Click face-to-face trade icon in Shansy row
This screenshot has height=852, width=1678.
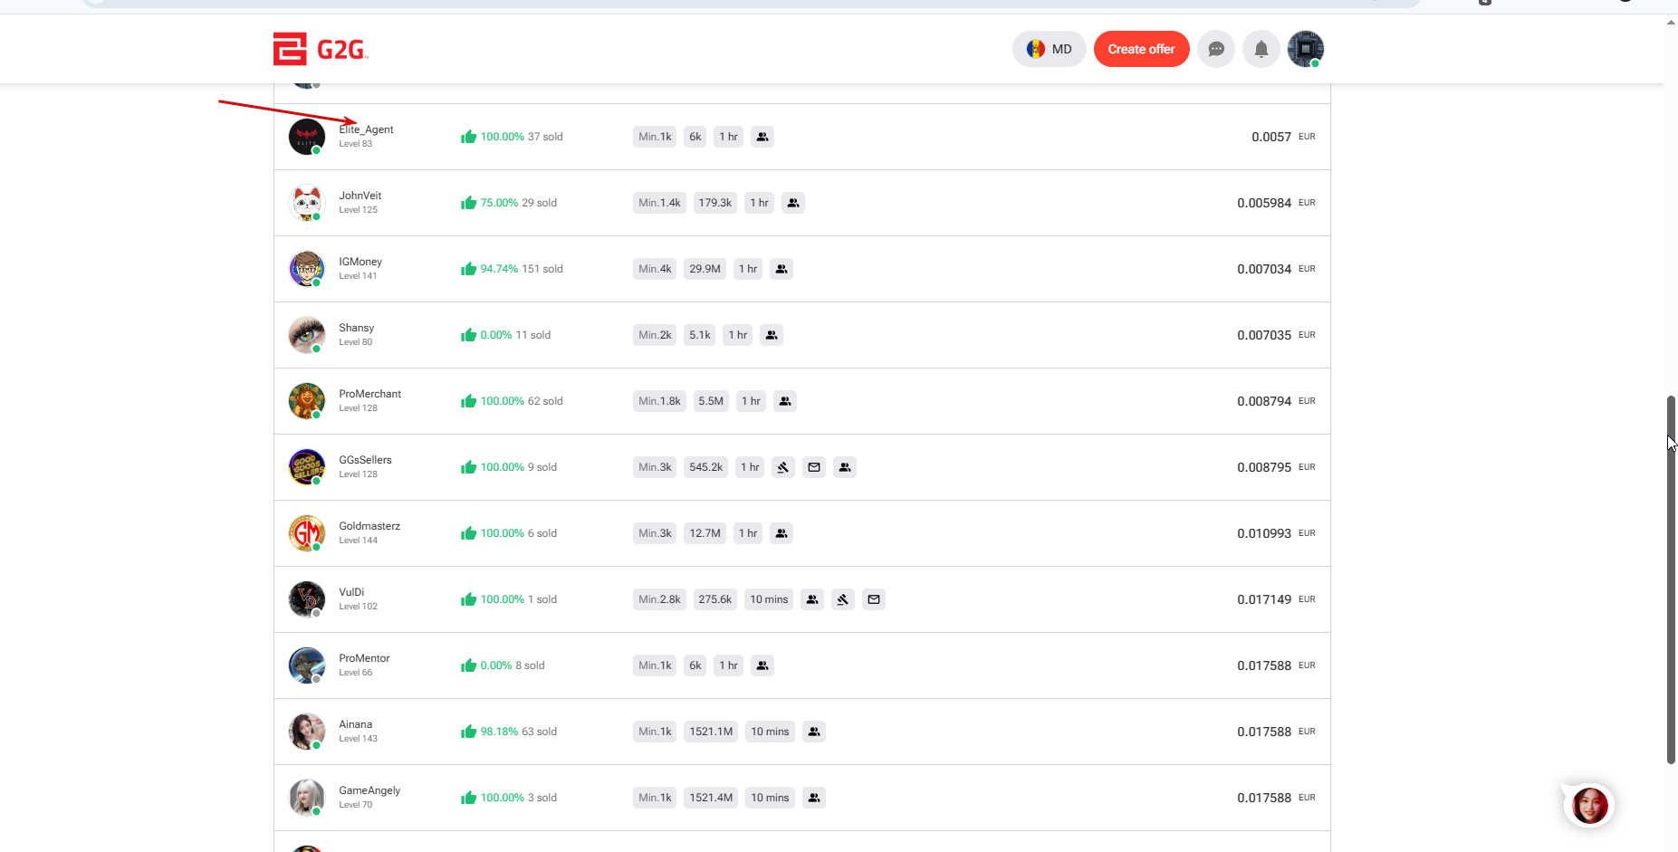[x=772, y=335]
